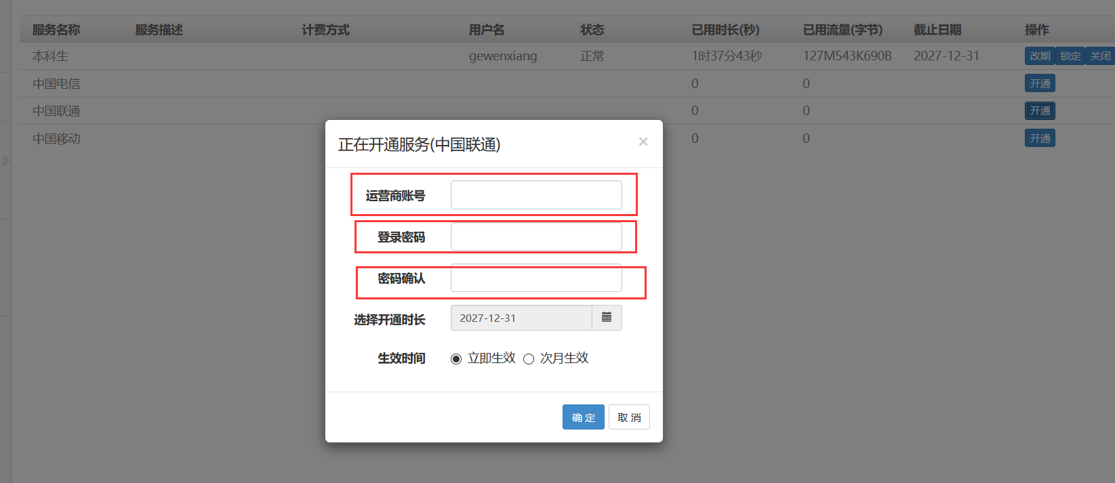Click the 服务名称 column header
This screenshot has width=1115, height=483.
(x=56, y=30)
